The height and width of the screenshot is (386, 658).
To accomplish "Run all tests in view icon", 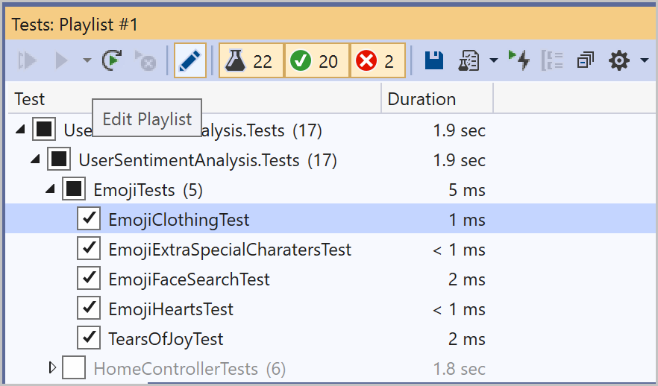I will 28,61.
